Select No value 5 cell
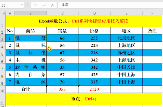The height and width of the screenshot is (107, 163). point(10,67)
